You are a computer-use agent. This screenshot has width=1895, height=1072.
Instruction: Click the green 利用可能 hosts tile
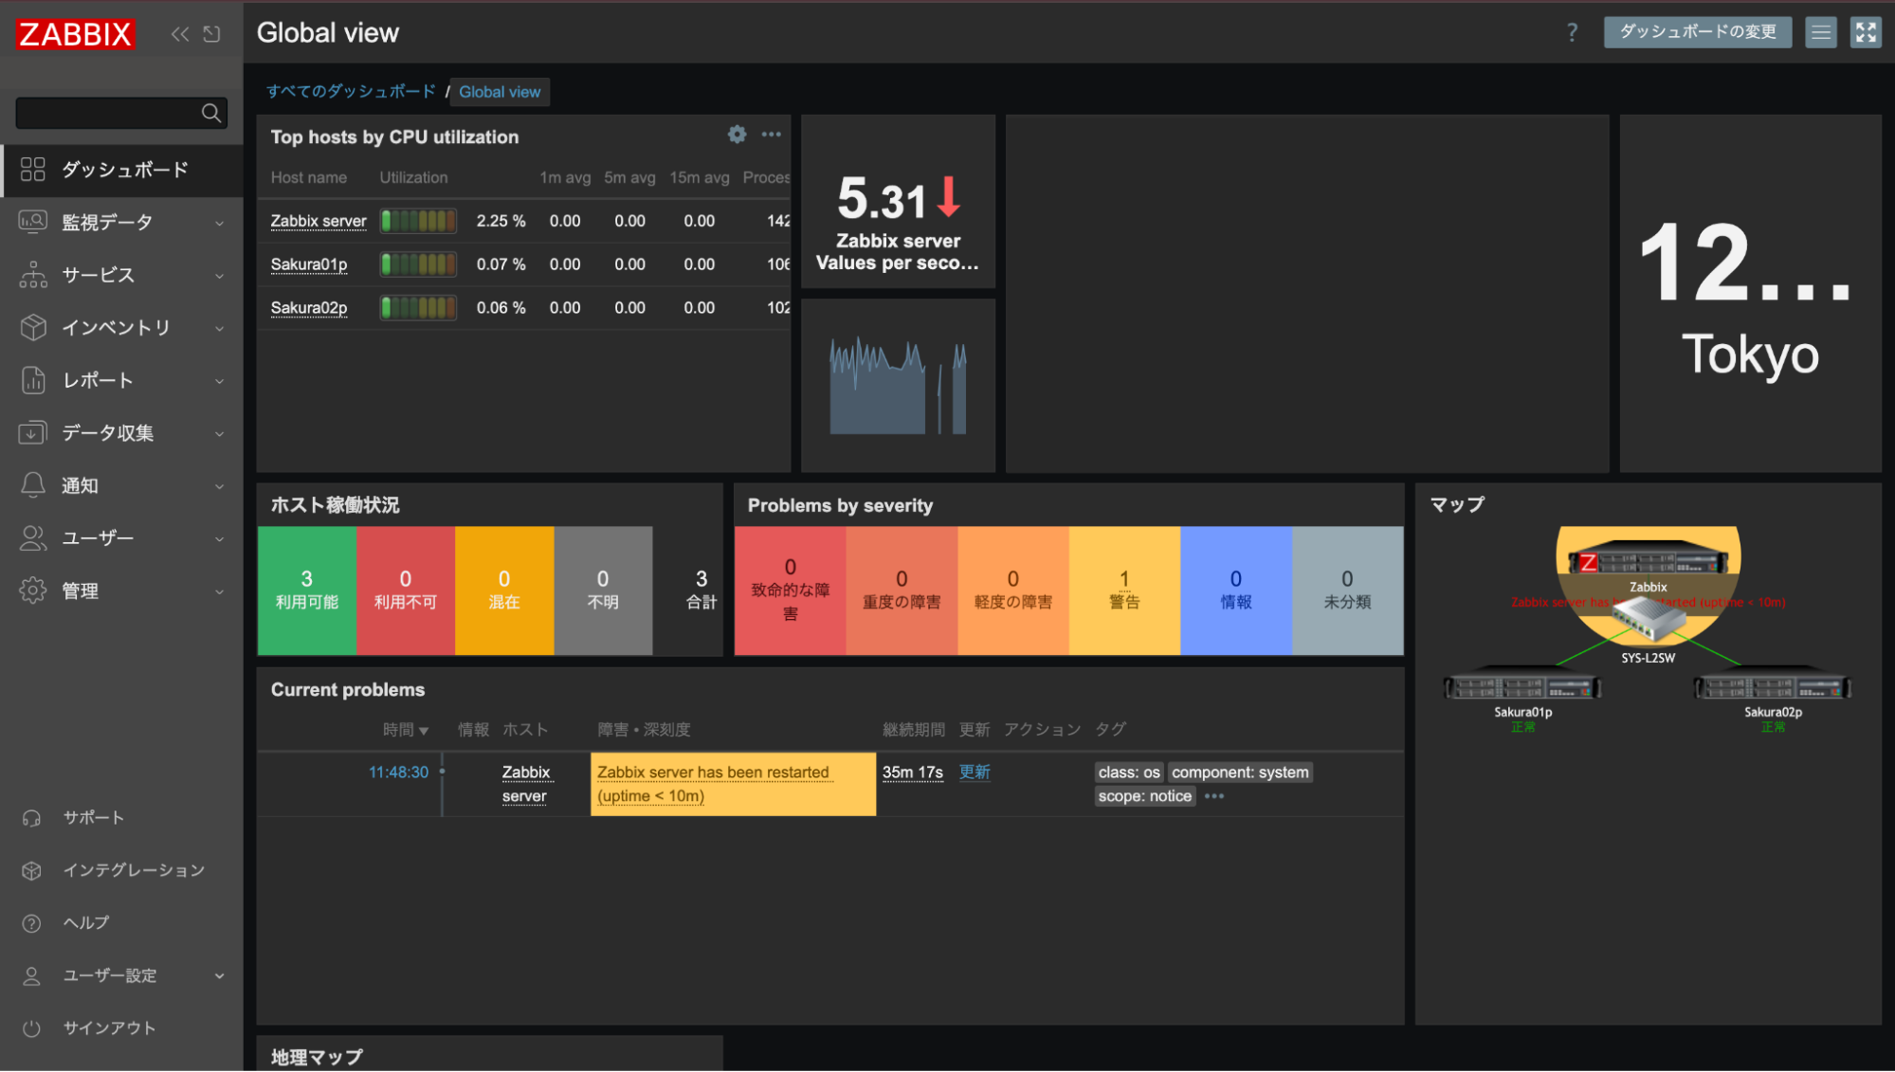point(307,591)
